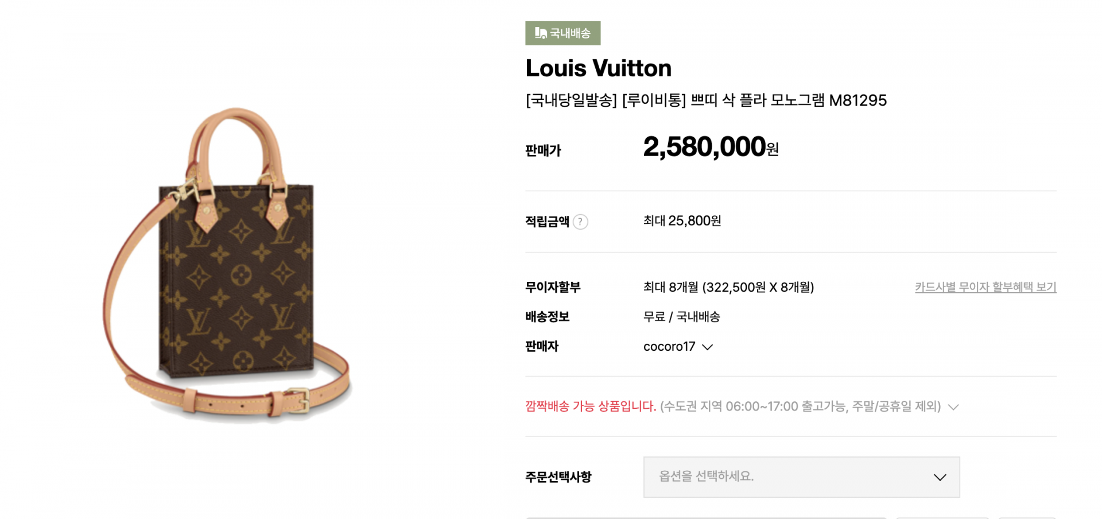Click the 무료 / 국내배송 shipping info text
Image resolution: width=1102 pixels, height=519 pixels.
(x=681, y=317)
